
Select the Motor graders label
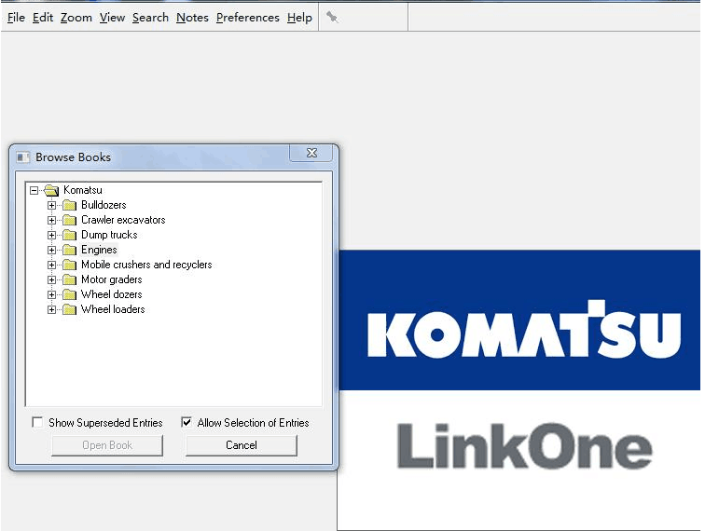point(112,279)
